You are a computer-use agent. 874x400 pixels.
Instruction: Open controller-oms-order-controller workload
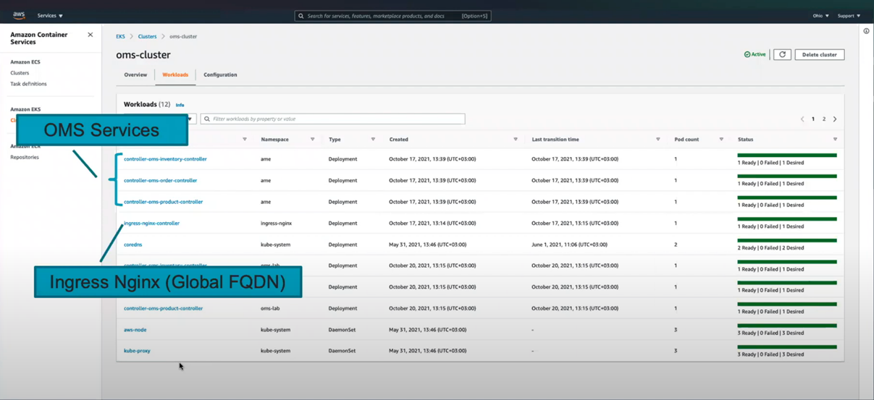point(160,180)
